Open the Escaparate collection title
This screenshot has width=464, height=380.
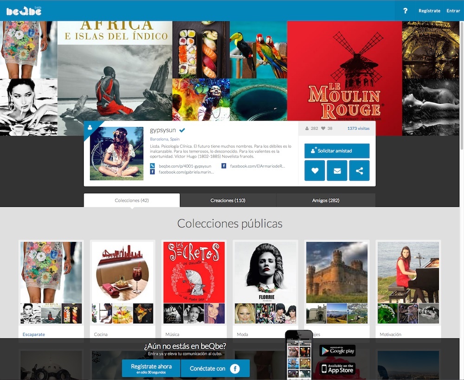click(x=34, y=334)
